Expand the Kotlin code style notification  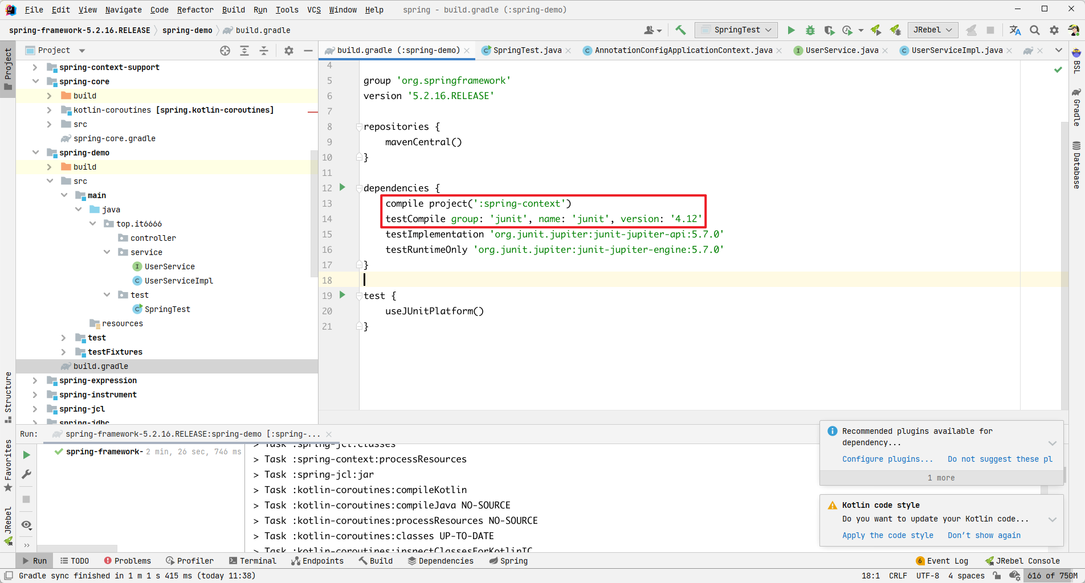1053,519
